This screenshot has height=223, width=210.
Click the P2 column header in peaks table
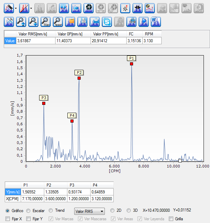55,185
